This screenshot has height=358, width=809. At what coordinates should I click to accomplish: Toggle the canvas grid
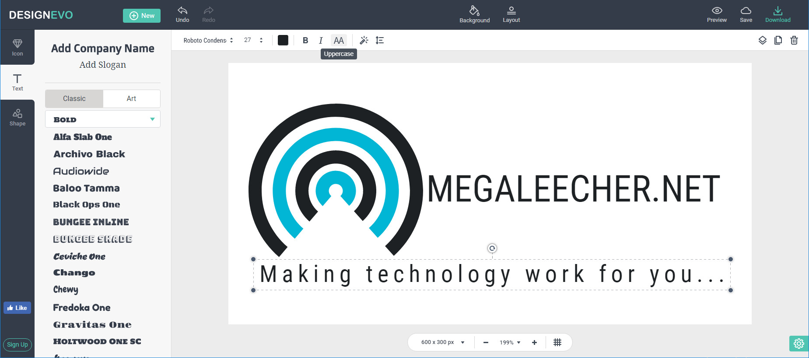(x=557, y=342)
